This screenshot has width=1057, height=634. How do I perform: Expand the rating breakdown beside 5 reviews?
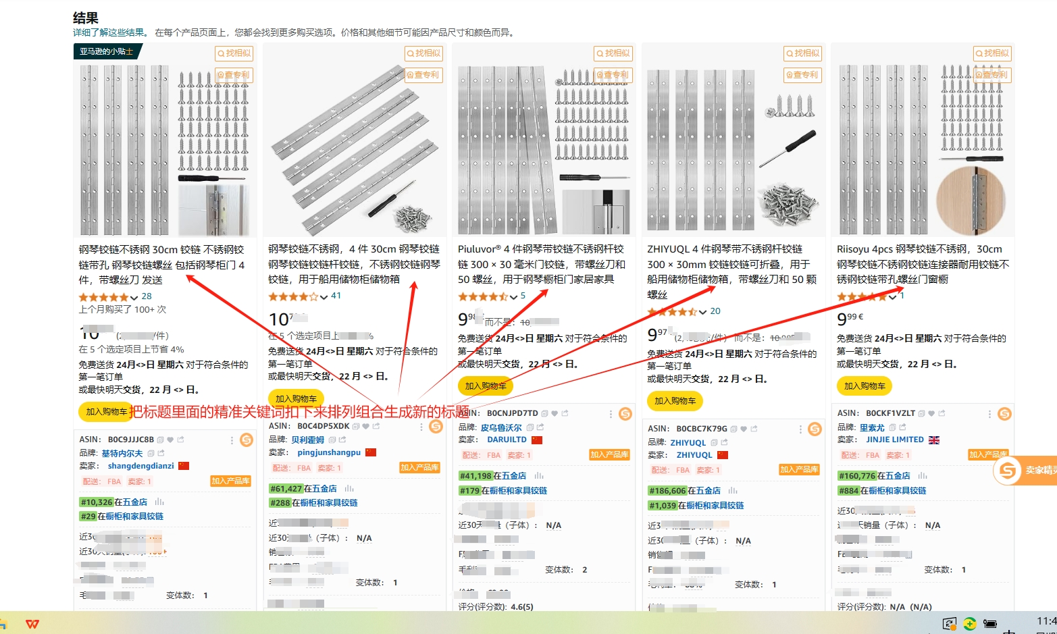pyautogui.click(x=513, y=297)
